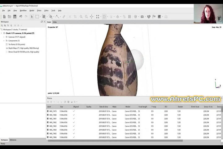This screenshot has height=149, width=223.
Task: Open dropdown arrow beside Move Region tool
Action: 47,17
